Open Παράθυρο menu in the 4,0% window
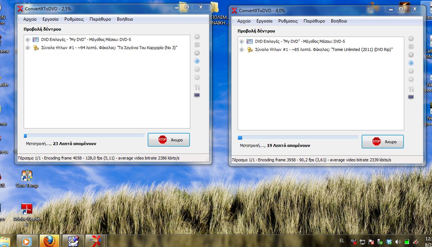 [x=314, y=21]
